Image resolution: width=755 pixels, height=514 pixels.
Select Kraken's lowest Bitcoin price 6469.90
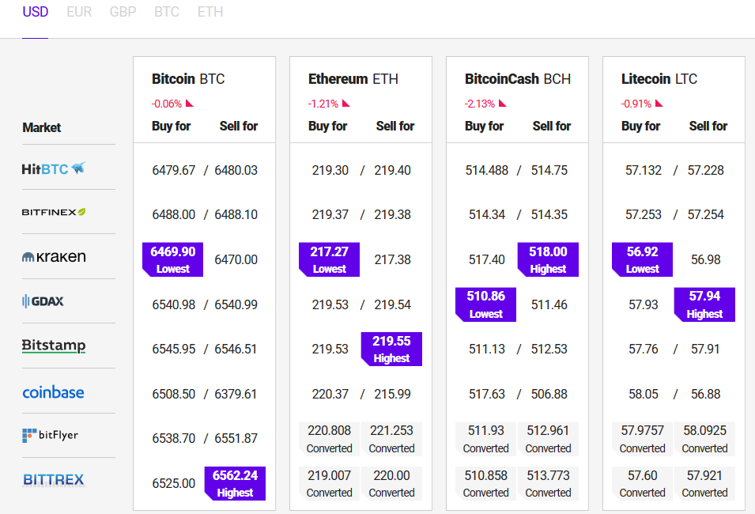(173, 259)
